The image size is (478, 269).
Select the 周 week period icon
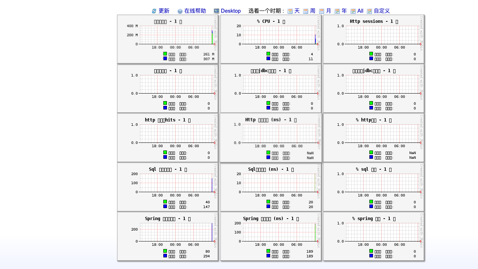pyautogui.click(x=306, y=11)
